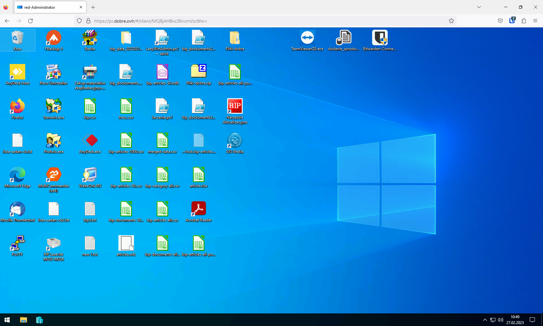Select the Bestia desktop icon
The width and height of the screenshot is (543, 326).
coord(90,40)
